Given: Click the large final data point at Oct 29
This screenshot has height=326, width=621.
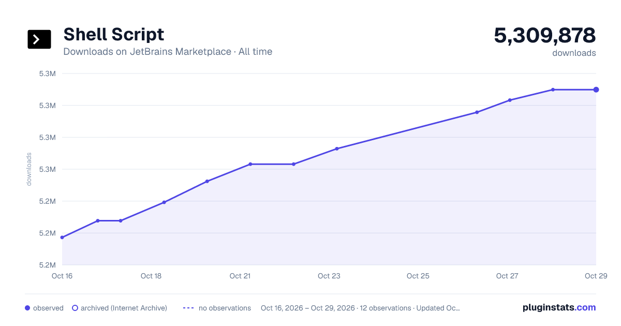Looking at the screenshot, I should coord(596,90).
